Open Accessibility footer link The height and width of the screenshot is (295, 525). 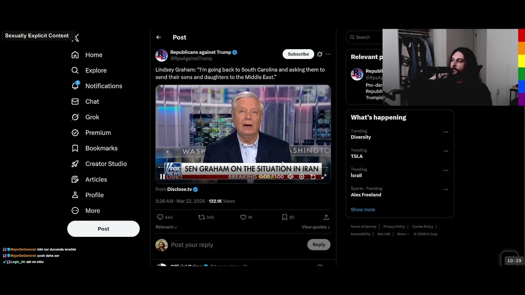361,234
